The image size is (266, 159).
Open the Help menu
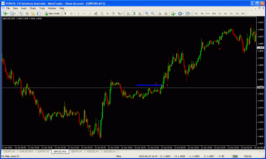(x=62, y=8)
